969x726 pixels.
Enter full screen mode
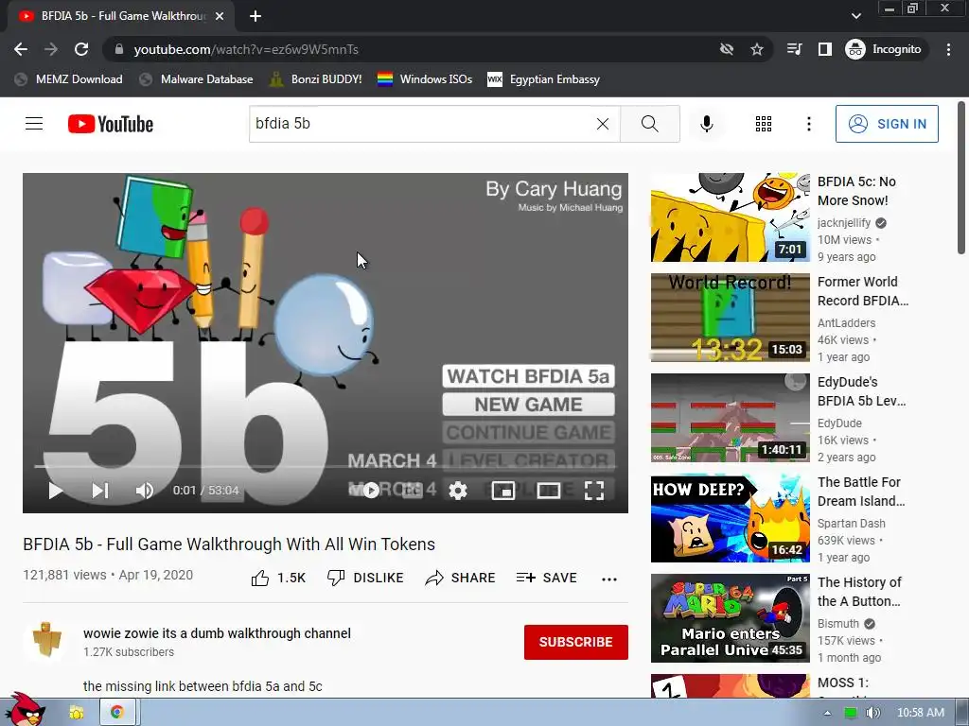click(594, 491)
